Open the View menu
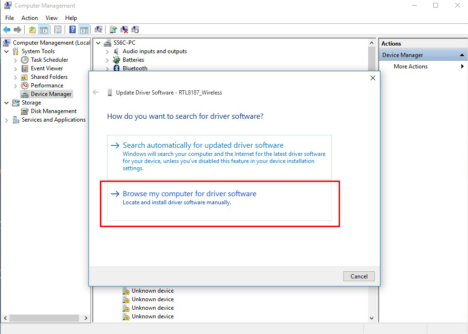468x334 pixels. tap(51, 18)
